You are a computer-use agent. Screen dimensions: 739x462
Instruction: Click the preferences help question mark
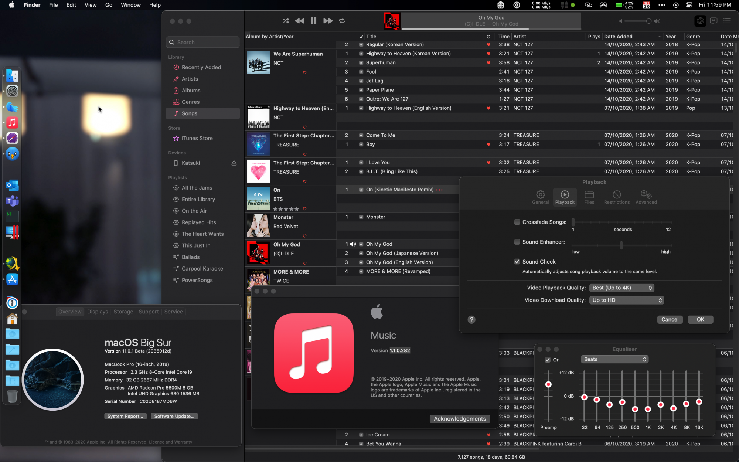[x=471, y=320]
